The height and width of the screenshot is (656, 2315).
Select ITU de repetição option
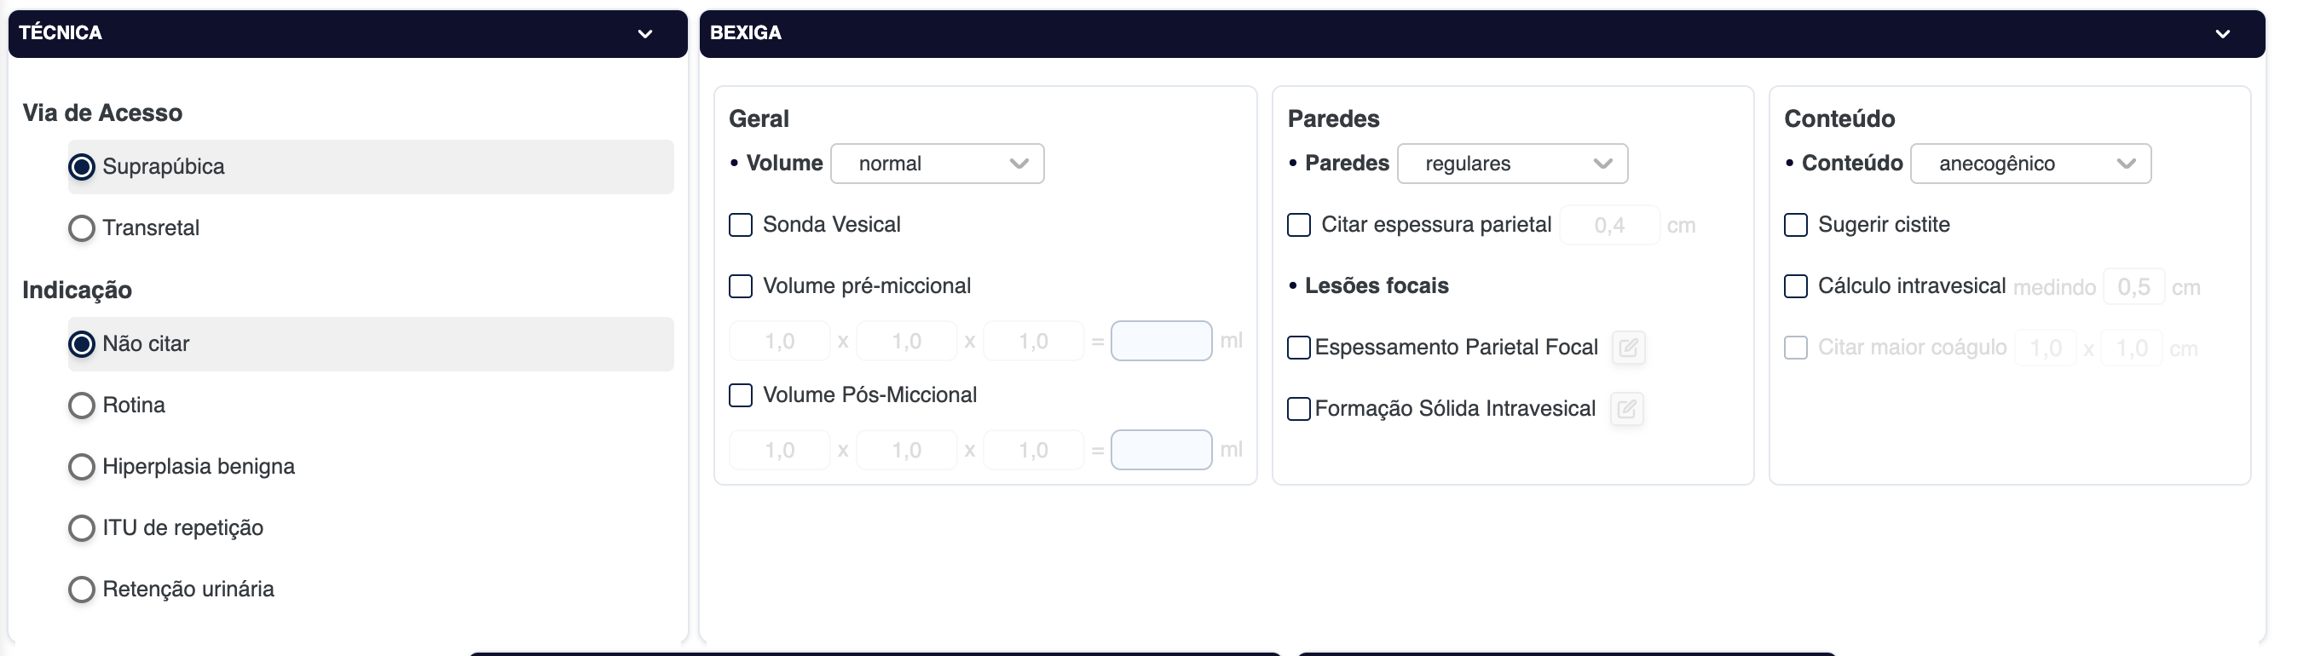(82, 527)
